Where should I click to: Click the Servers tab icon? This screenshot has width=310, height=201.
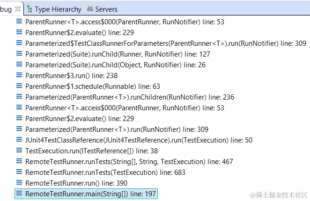tap(90, 9)
